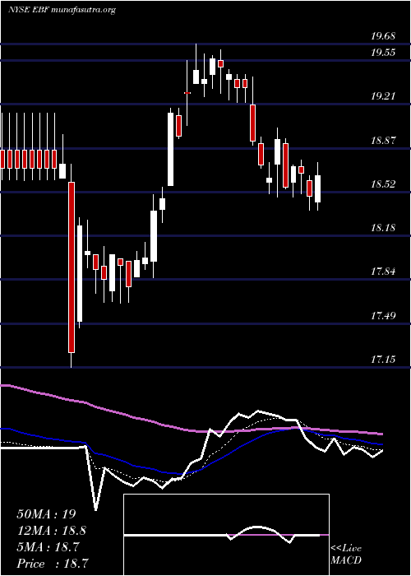Click the Live MACD inset chart
Screen dimensions: 411x576
(x=226, y=535)
